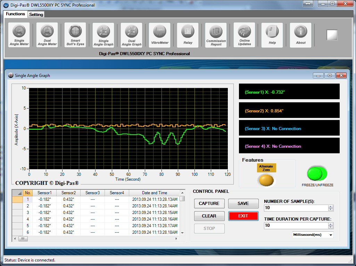Show the About information
Screen dimensions: 356x266
300,35
